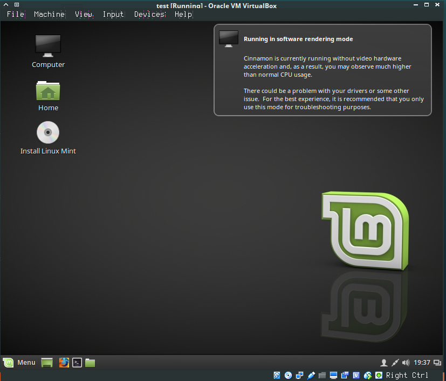Click the window list applet beside the clock
Screen dimensions: 446x381
[437, 363]
